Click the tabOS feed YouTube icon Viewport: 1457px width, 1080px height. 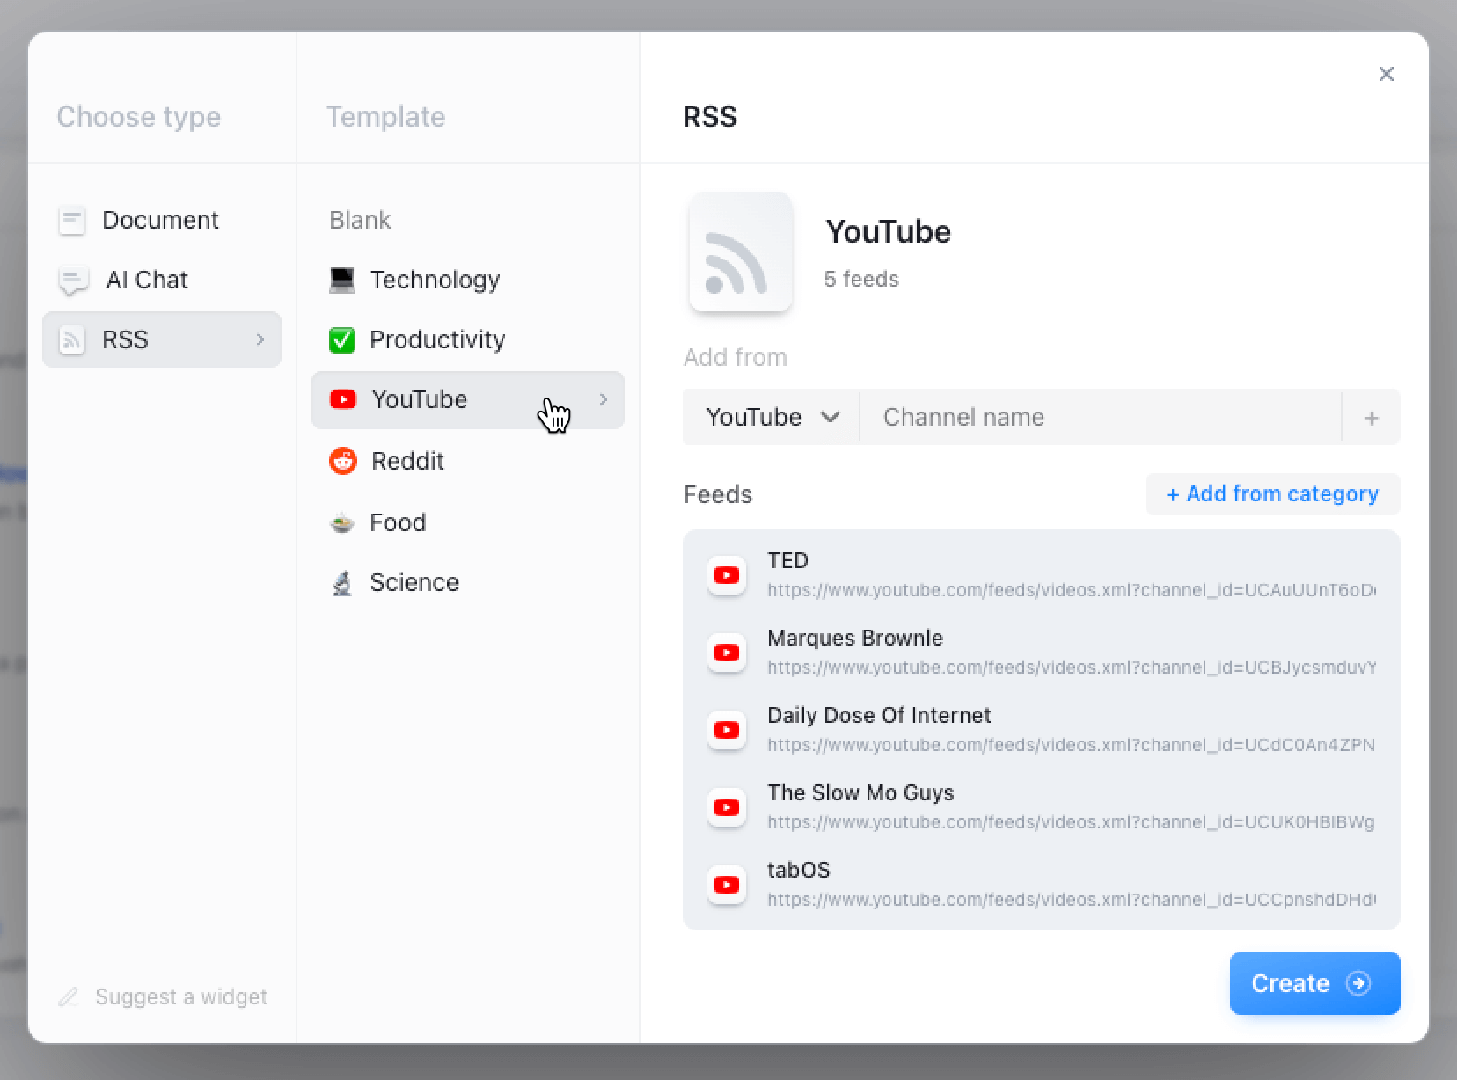tap(727, 885)
